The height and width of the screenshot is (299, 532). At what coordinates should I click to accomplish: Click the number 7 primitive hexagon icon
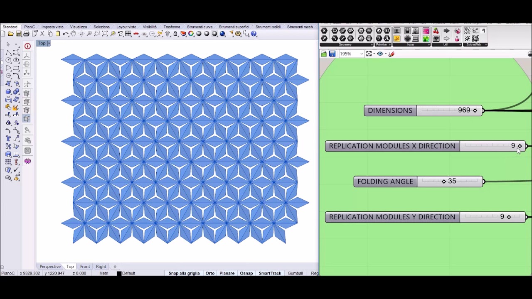[379, 38]
